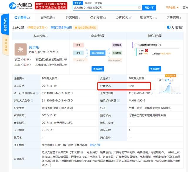The image size is (188, 172).
Task: Open the 司法风险 tab
Action: click(x=48, y=18)
